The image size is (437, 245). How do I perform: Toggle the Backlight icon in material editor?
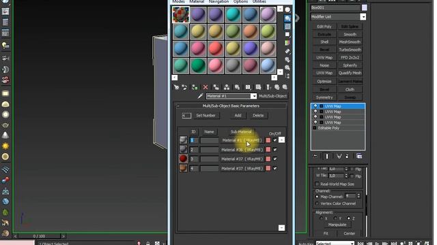[x=287, y=18]
